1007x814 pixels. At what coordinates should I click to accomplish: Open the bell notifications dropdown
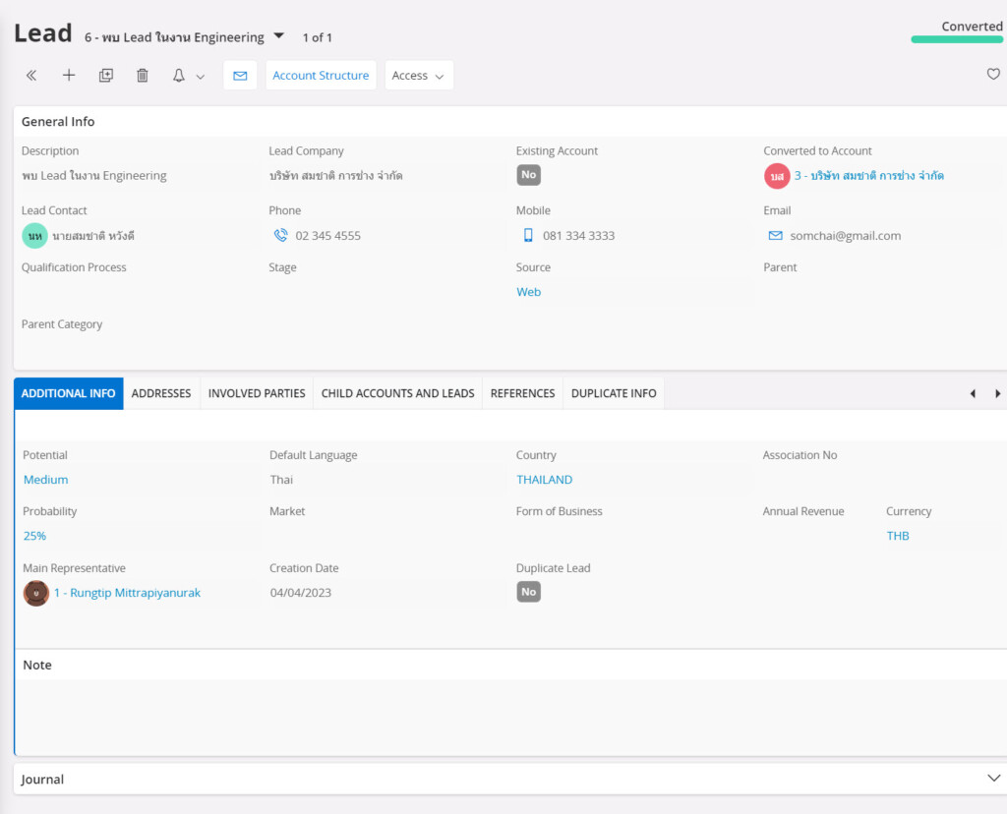tap(188, 76)
